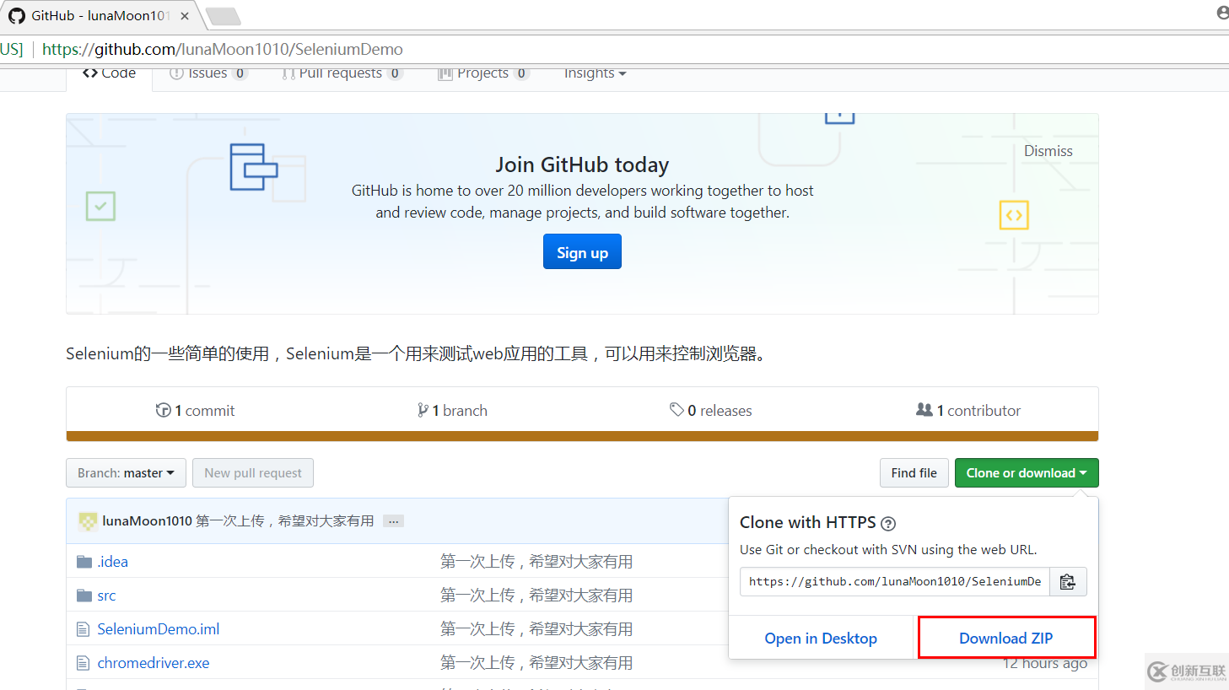Click the browser address bar URL
Viewport: 1229px width, 690px height.
(x=223, y=49)
